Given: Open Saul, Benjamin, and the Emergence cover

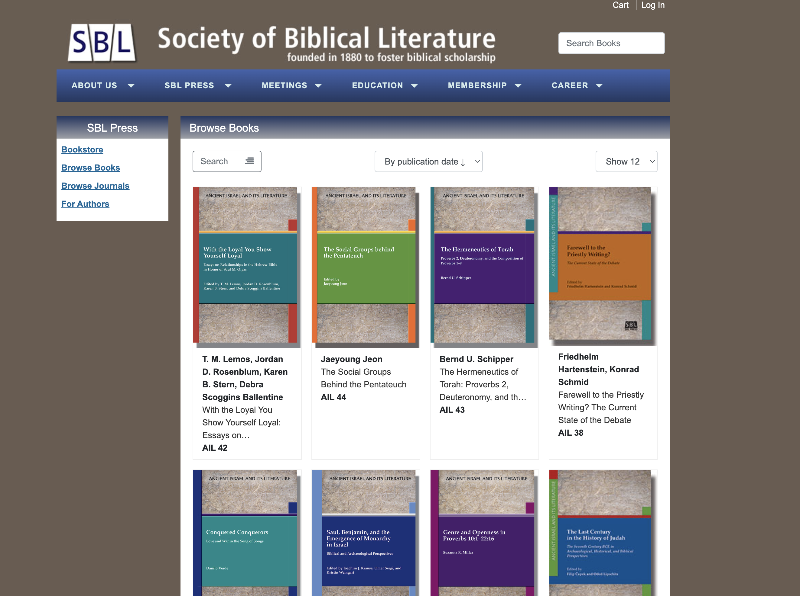Looking at the screenshot, I should pyautogui.click(x=366, y=533).
